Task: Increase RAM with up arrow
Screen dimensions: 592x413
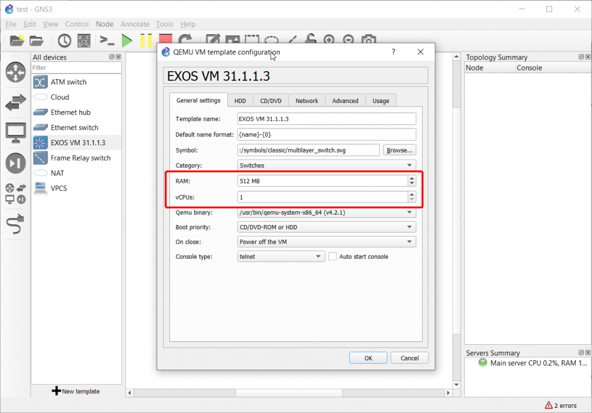Action: (412, 178)
